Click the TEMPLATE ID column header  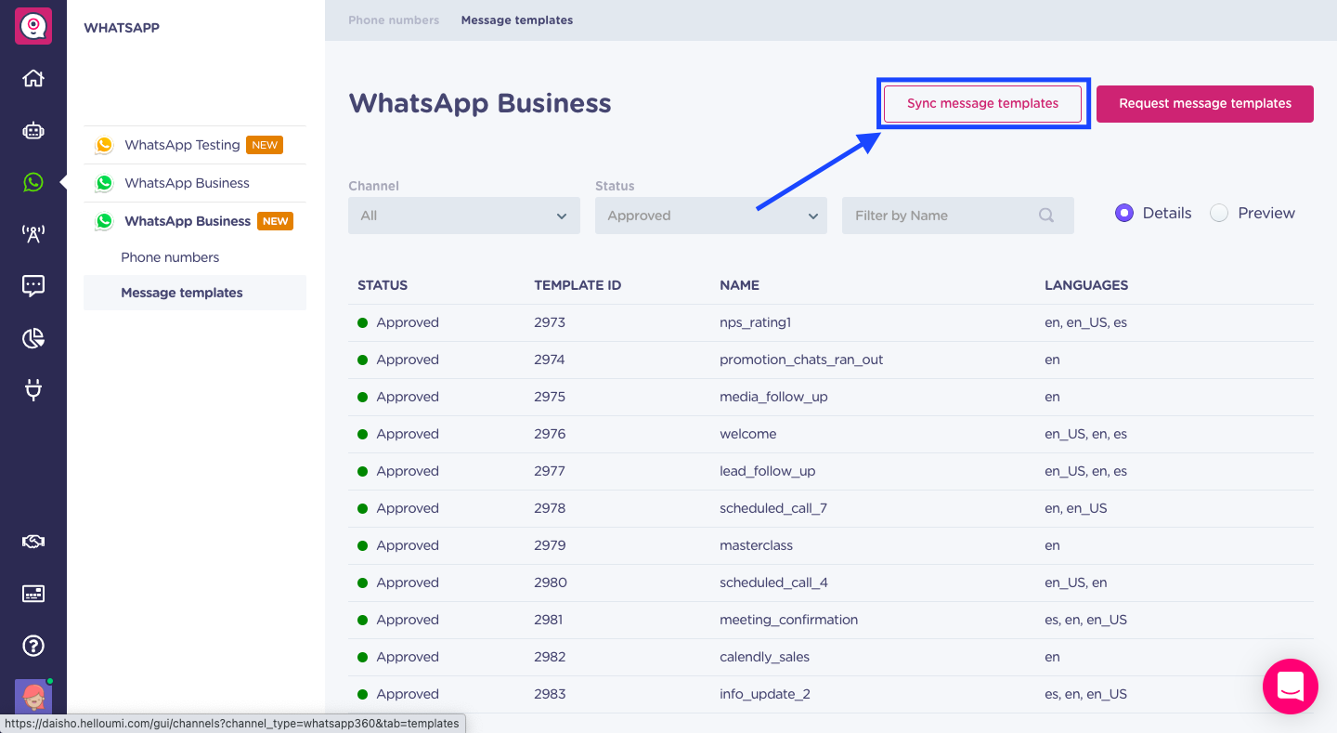click(x=578, y=285)
